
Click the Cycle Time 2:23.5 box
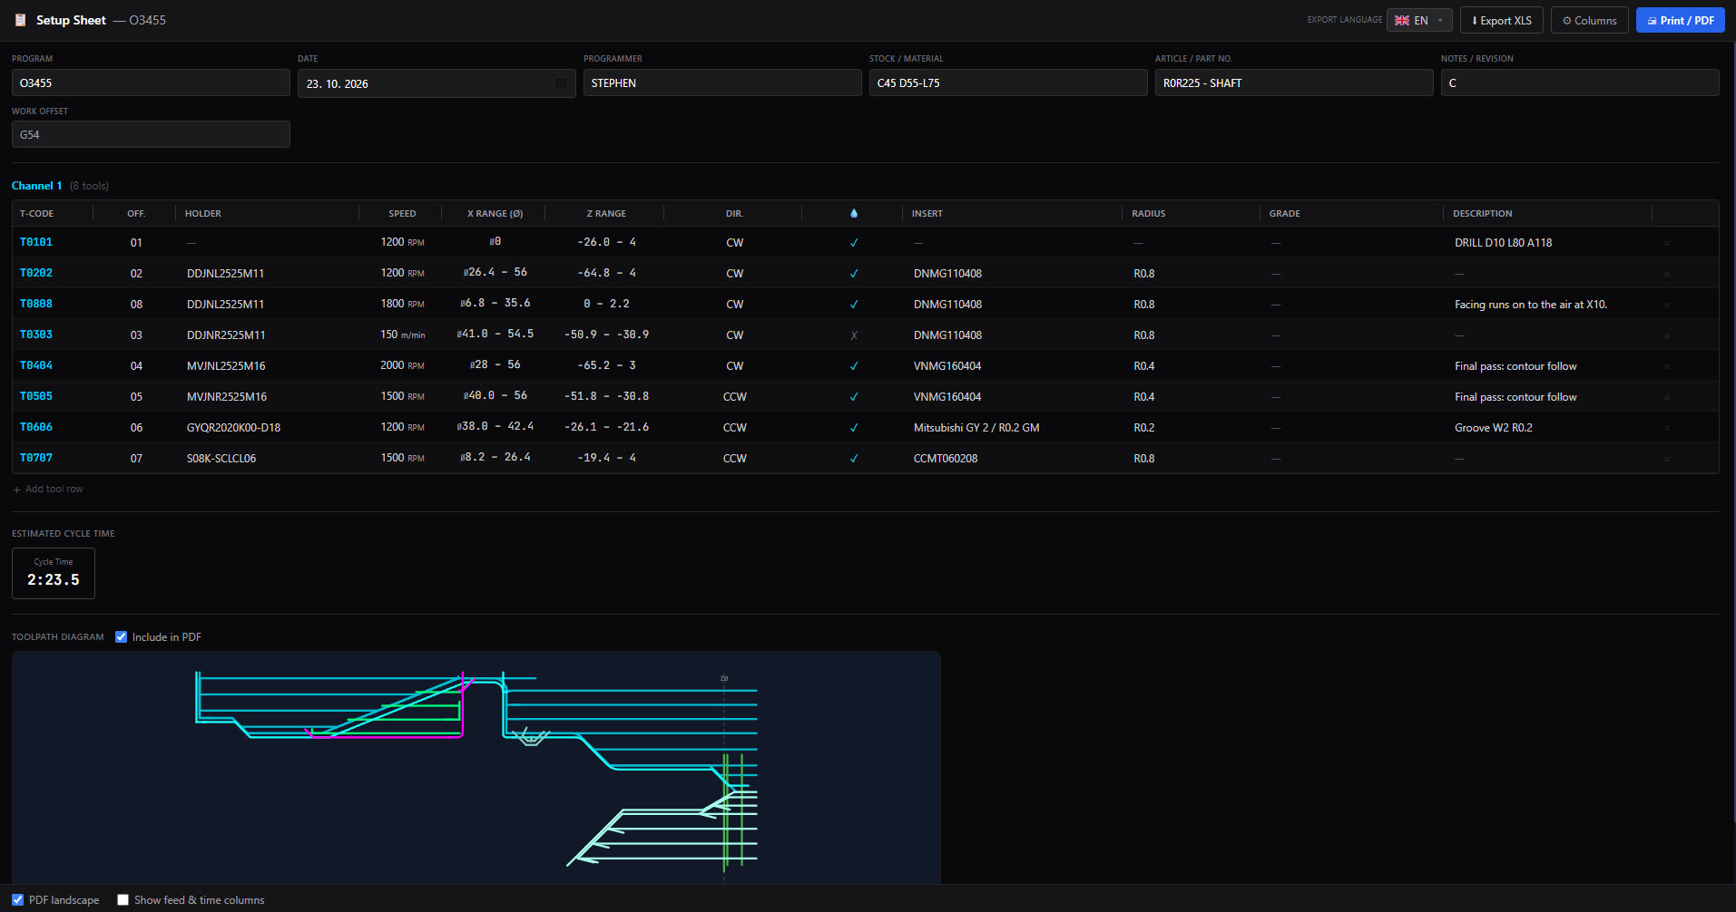[54, 573]
